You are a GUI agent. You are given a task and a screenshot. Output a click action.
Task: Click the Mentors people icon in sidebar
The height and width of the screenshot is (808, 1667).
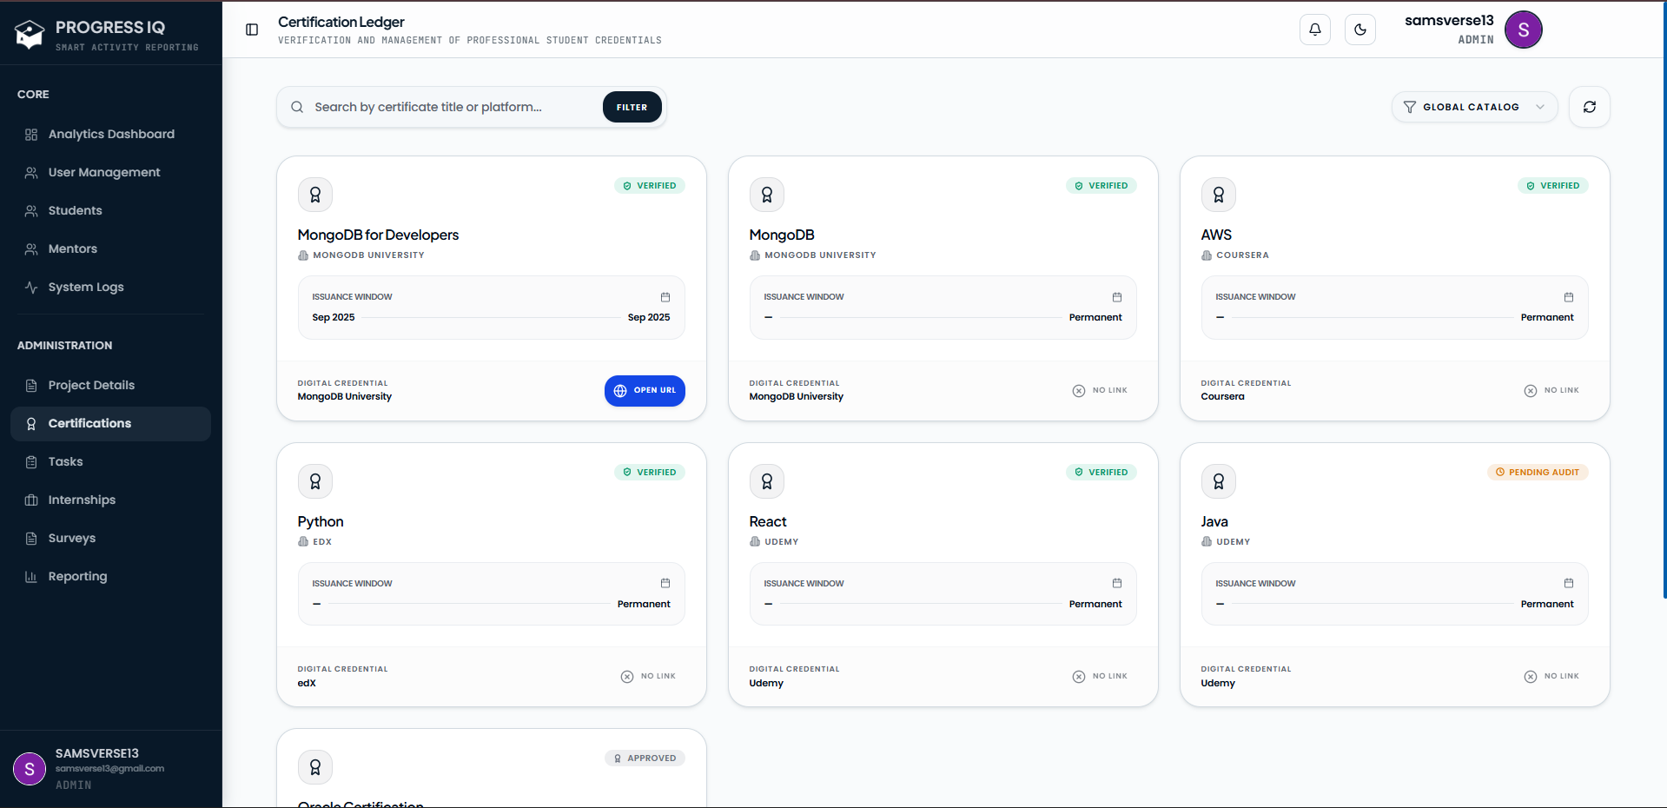pyautogui.click(x=31, y=249)
